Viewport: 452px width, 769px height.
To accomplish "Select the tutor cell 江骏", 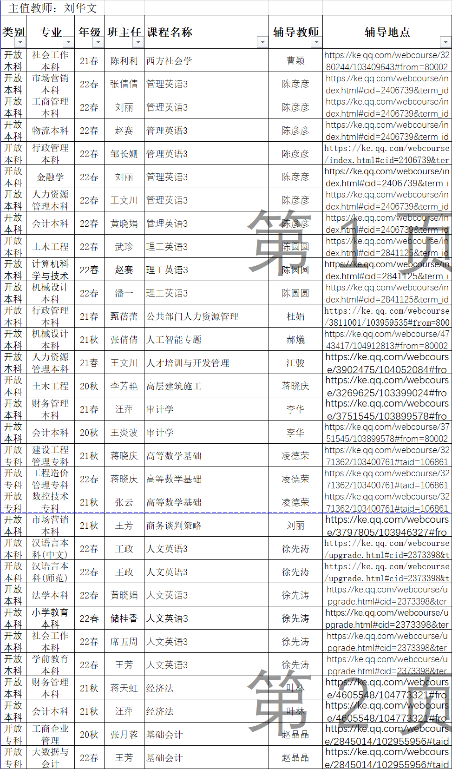I will click(295, 362).
